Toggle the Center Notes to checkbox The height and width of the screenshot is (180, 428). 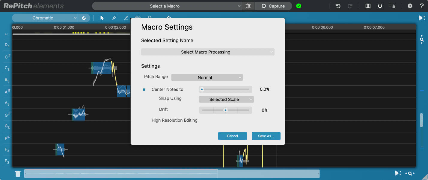pyautogui.click(x=144, y=89)
